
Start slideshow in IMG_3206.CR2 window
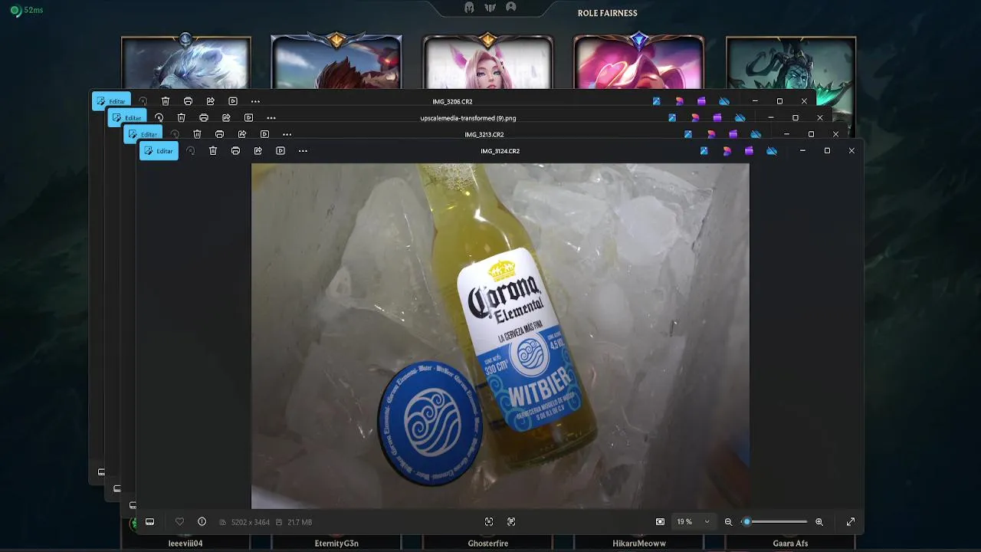tap(233, 101)
